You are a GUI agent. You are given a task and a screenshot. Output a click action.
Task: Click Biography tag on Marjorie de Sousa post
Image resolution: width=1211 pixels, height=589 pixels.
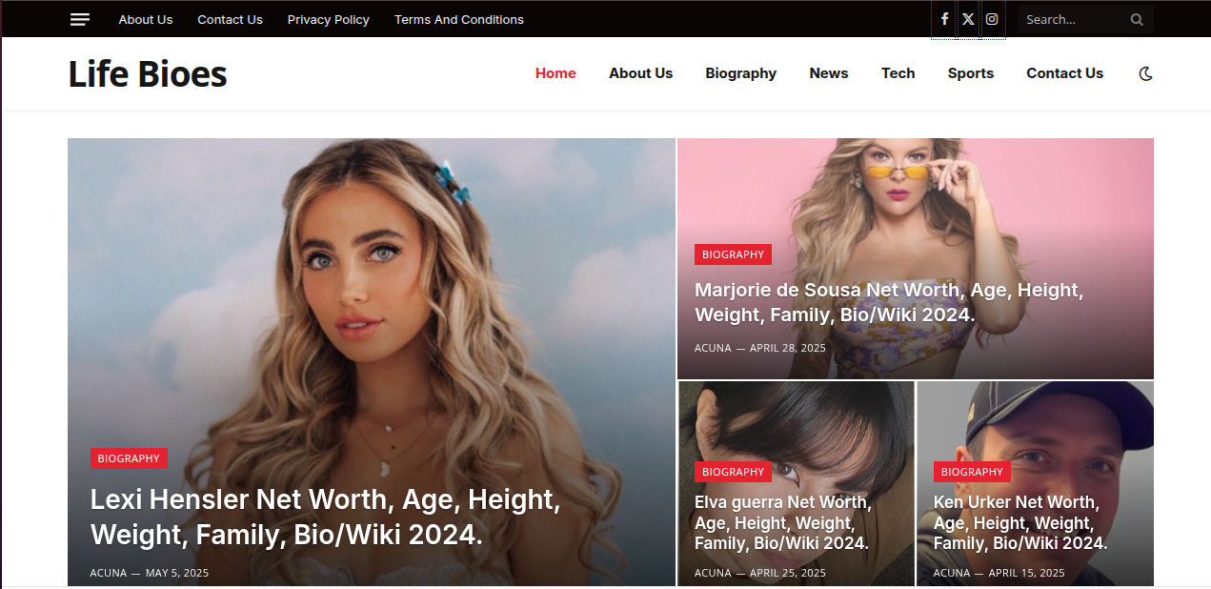733,254
